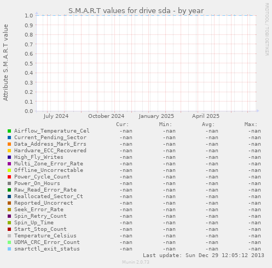272x268 pixels.
Task: Select the 'Raw_Read_Error_Rate' legend label
Action: click(45, 190)
